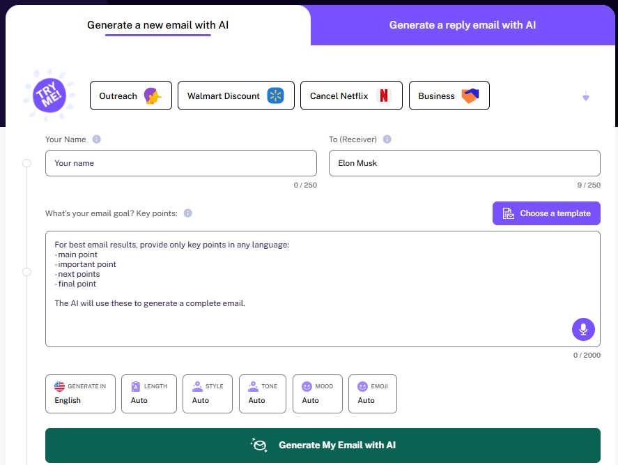Show info tooltip for email goal
Viewport: 618px width, 465px height.
pos(188,213)
